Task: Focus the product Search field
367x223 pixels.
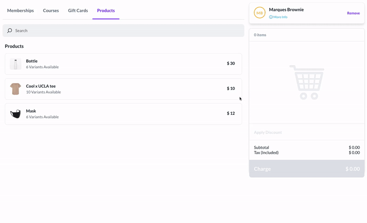Action: click(x=123, y=31)
